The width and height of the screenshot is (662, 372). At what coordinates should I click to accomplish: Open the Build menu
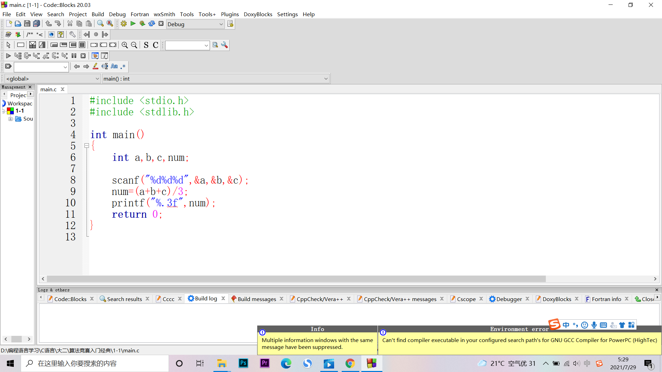click(98, 14)
